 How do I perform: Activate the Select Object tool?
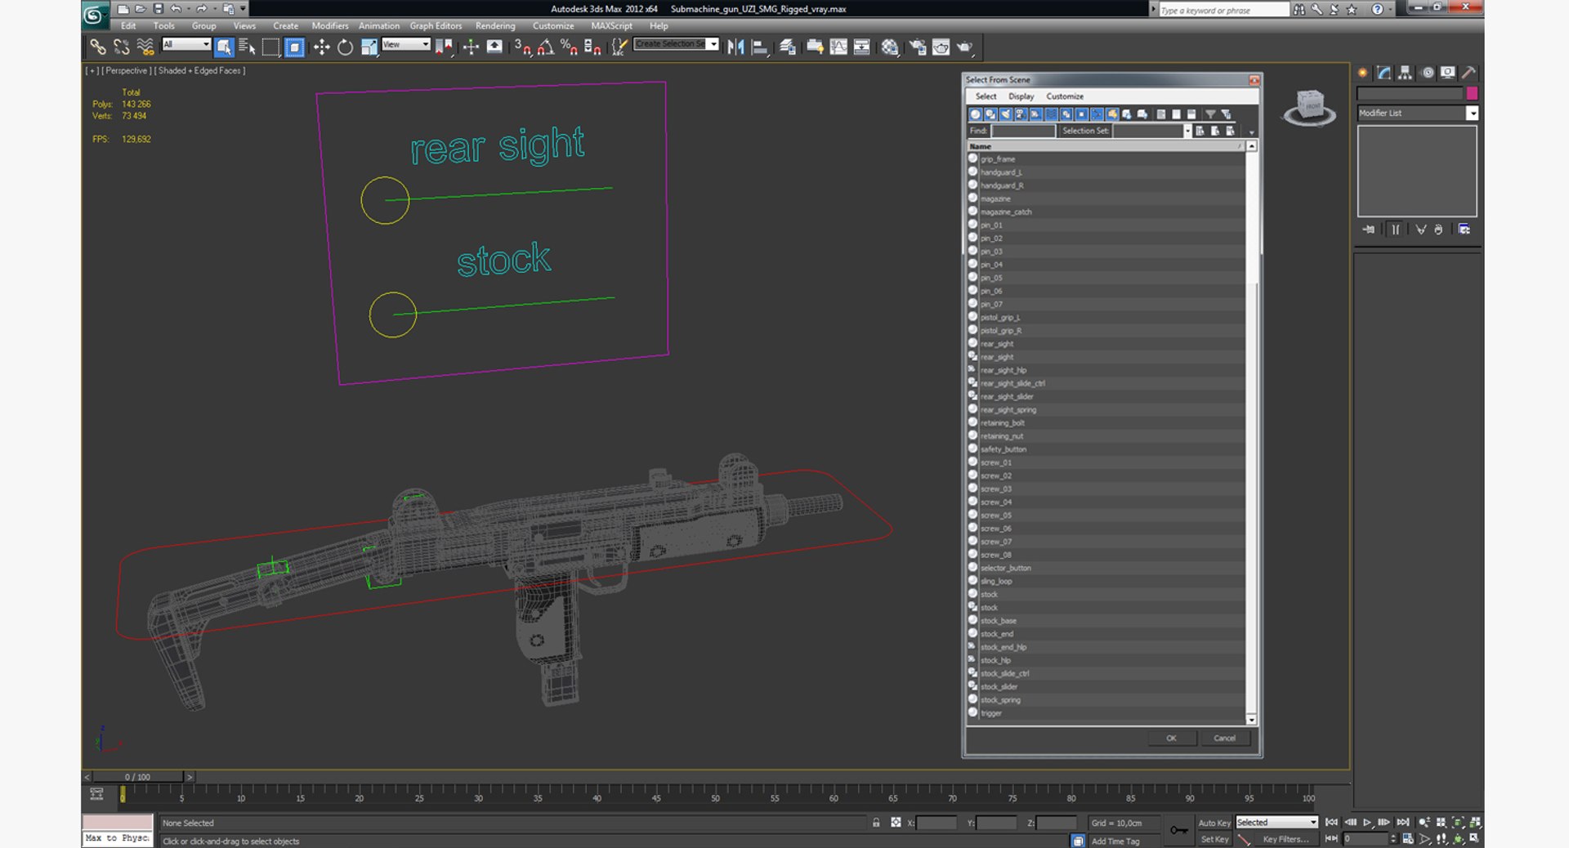224,47
